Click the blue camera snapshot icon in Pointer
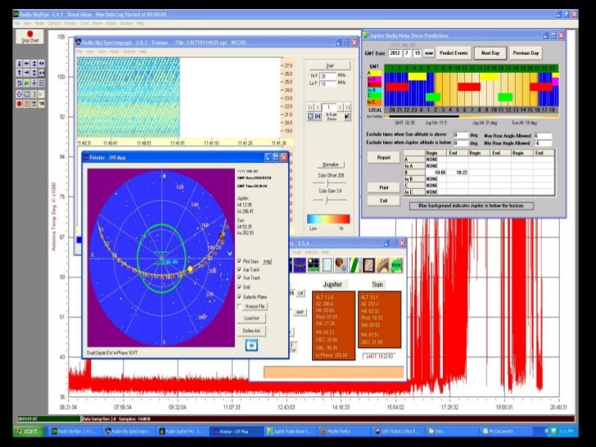Viewport: 596px width, 447px height. (x=251, y=345)
